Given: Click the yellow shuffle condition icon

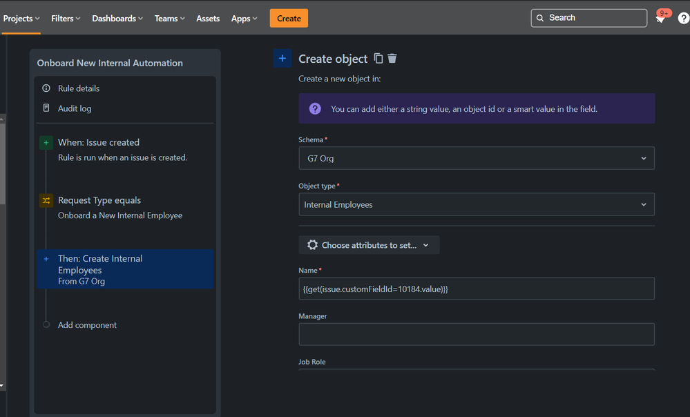Looking at the screenshot, I should click(46, 201).
